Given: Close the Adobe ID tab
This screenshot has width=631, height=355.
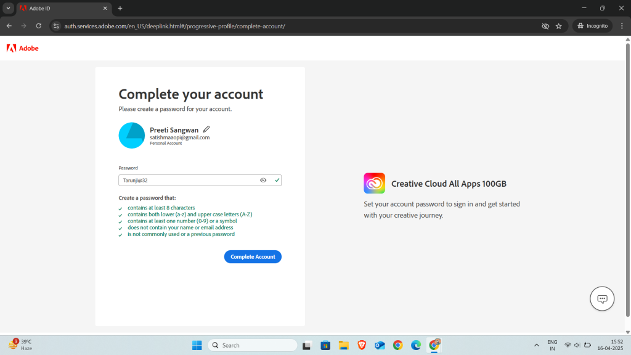Looking at the screenshot, I should pyautogui.click(x=105, y=8).
